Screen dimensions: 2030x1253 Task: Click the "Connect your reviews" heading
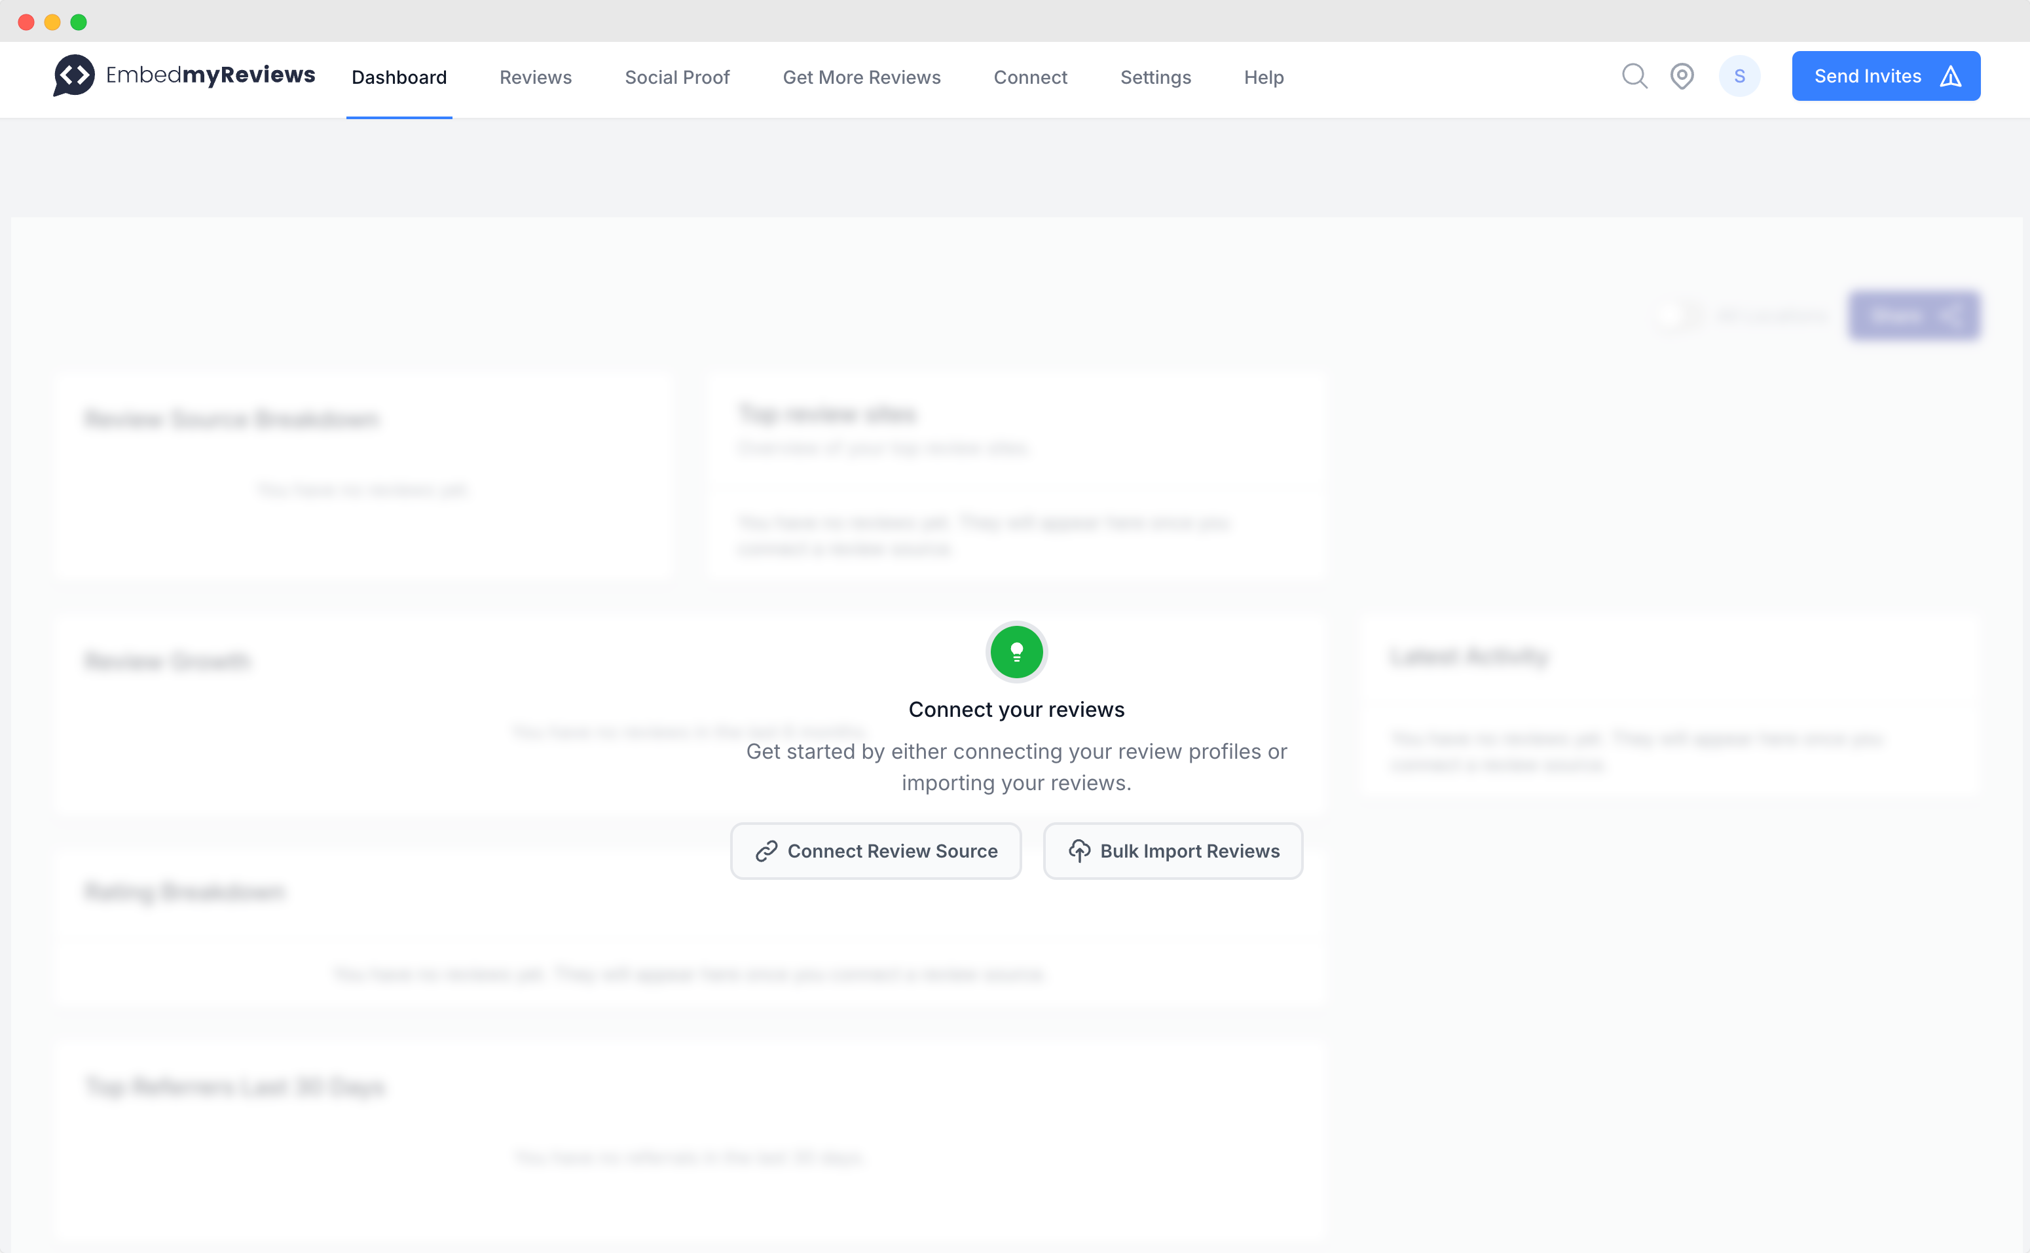(1016, 710)
